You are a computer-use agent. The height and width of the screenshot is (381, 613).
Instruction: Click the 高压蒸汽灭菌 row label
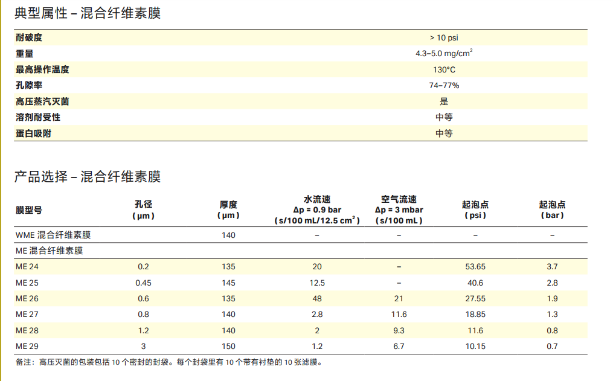[42, 101]
